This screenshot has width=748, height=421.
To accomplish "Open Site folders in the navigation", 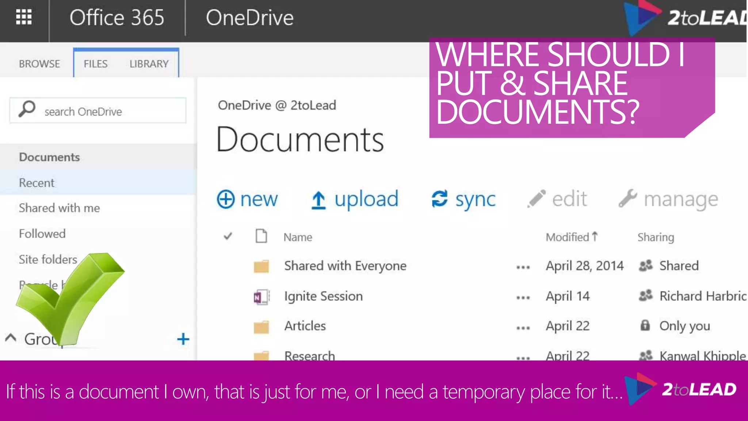I will coord(48,259).
